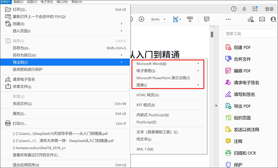Open fit page dropdown arrow
Viewport: 278px width, 168px height.
180,19
